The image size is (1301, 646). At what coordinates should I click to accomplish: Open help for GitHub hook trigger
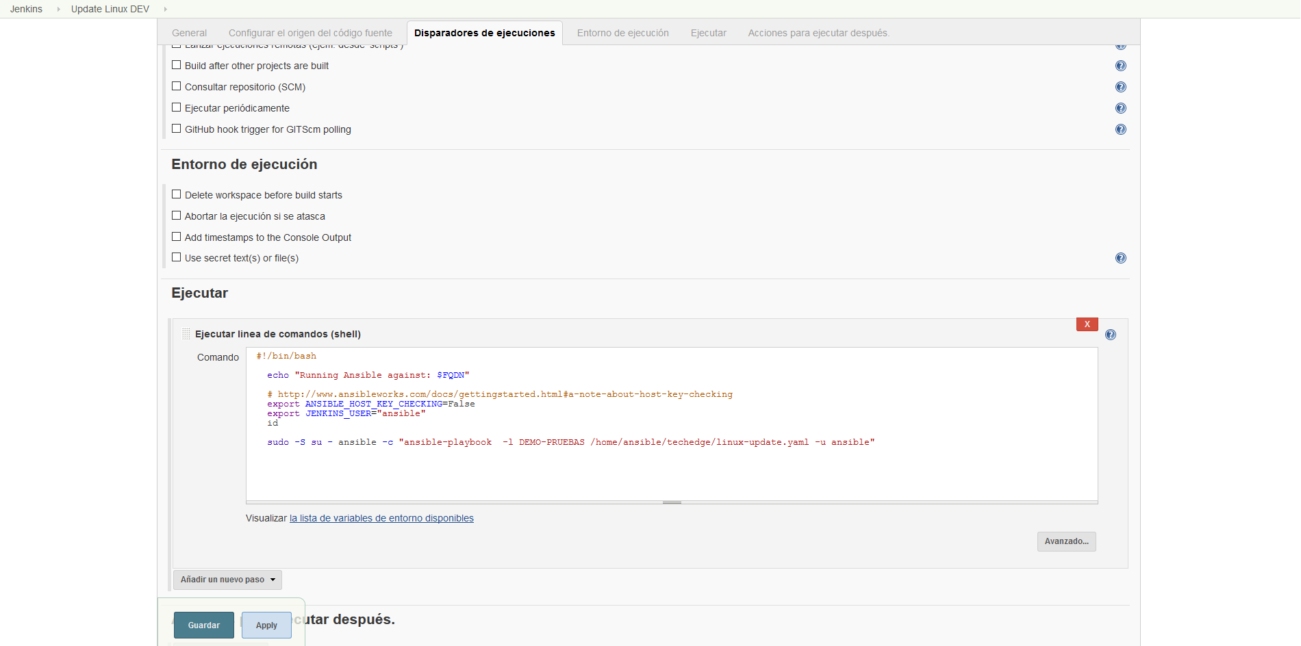pyautogui.click(x=1120, y=129)
